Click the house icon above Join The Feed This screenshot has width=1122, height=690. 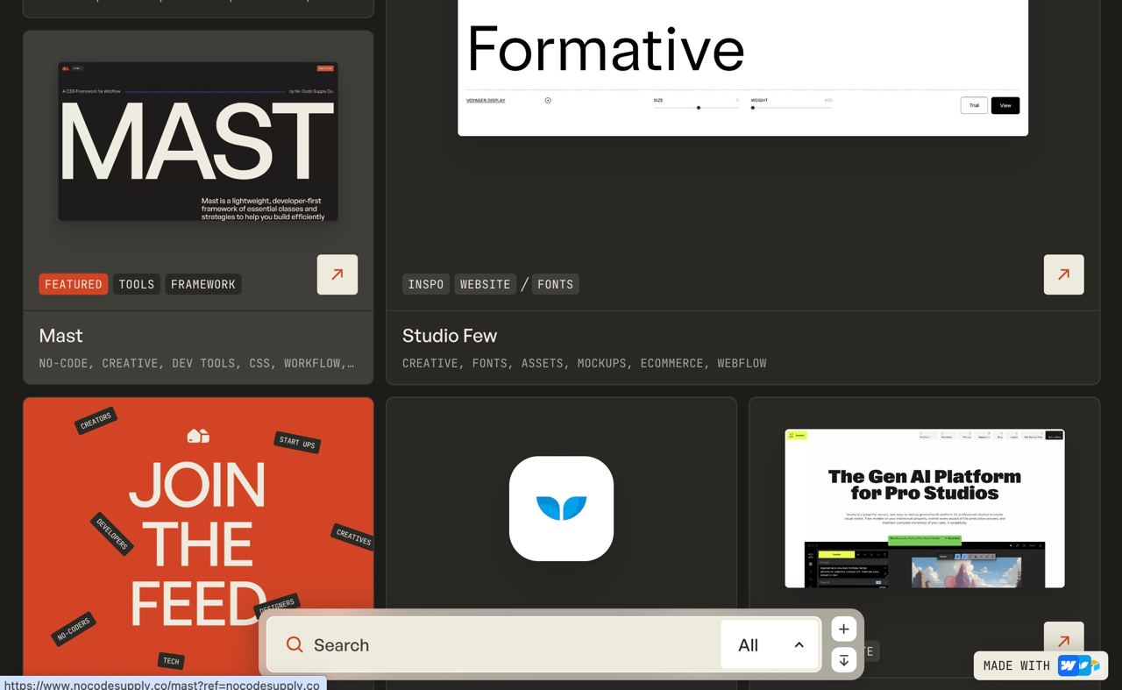pyautogui.click(x=198, y=435)
